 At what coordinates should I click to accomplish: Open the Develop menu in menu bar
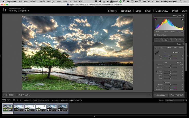coord(33,2)
